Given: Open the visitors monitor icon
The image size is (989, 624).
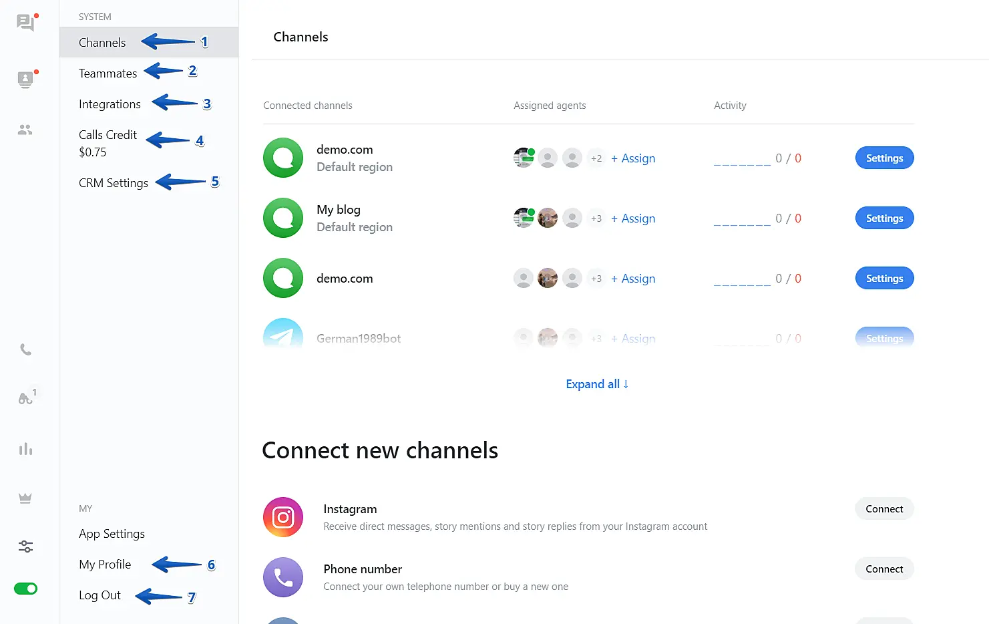Looking at the screenshot, I should tap(25, 80).
